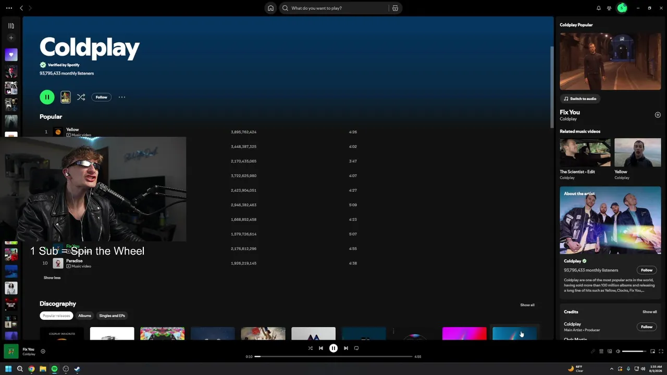The image size is (667, 375).
Task: Switch to audio in Now Playing panel
Action: pos(579,98)
